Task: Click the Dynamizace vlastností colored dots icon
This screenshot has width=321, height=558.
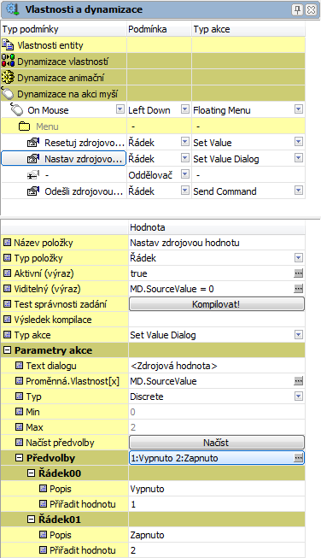Action: 8,61
